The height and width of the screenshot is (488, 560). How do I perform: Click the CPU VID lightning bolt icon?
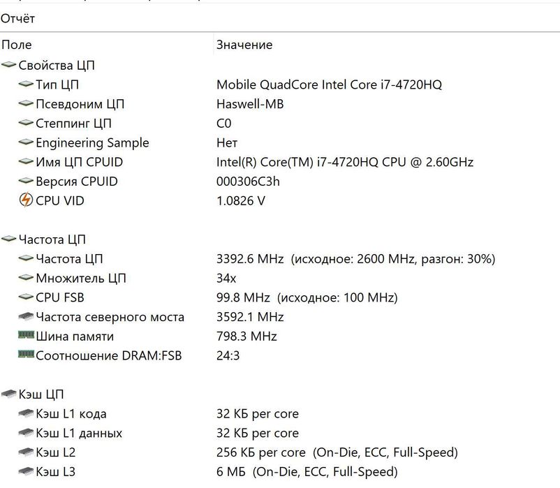(26, 201)
